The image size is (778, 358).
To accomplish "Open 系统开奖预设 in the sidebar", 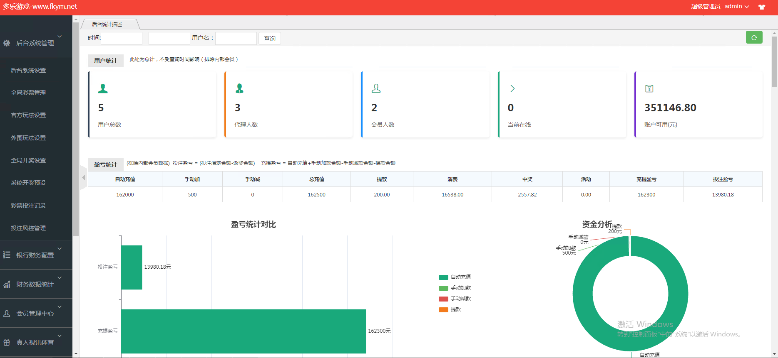I will pos(28,183).
